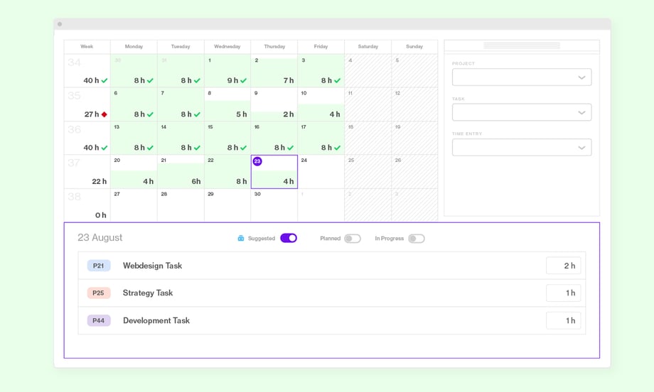Viewport: 654px width, 392px height.
Task: Select the Strategy Task row
Action: click(331, 293)
